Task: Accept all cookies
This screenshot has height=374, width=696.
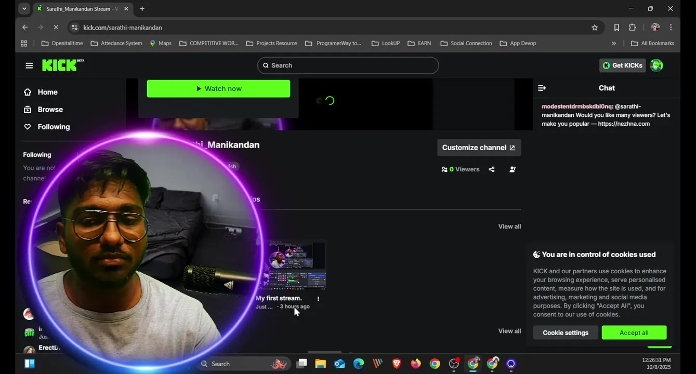Action: (x=634, y=333)
